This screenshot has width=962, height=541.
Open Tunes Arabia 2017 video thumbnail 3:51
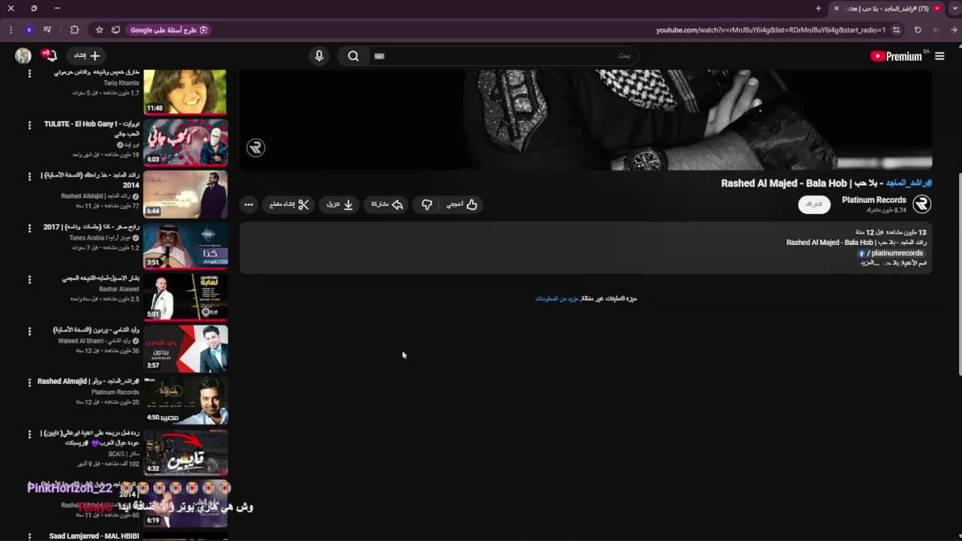[x=185, y=246]
